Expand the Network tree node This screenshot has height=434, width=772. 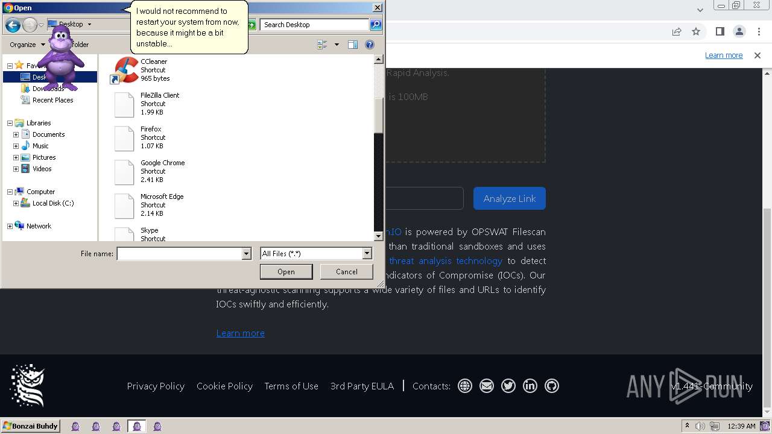pos(10,226)
